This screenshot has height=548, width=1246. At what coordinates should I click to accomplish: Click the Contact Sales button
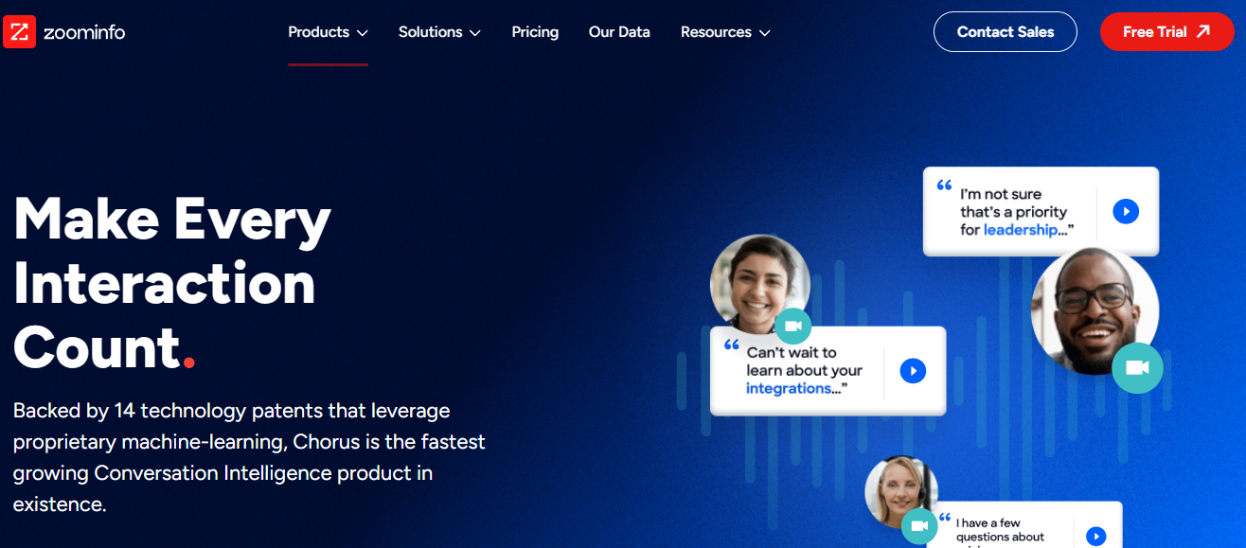click(1005, 32)
